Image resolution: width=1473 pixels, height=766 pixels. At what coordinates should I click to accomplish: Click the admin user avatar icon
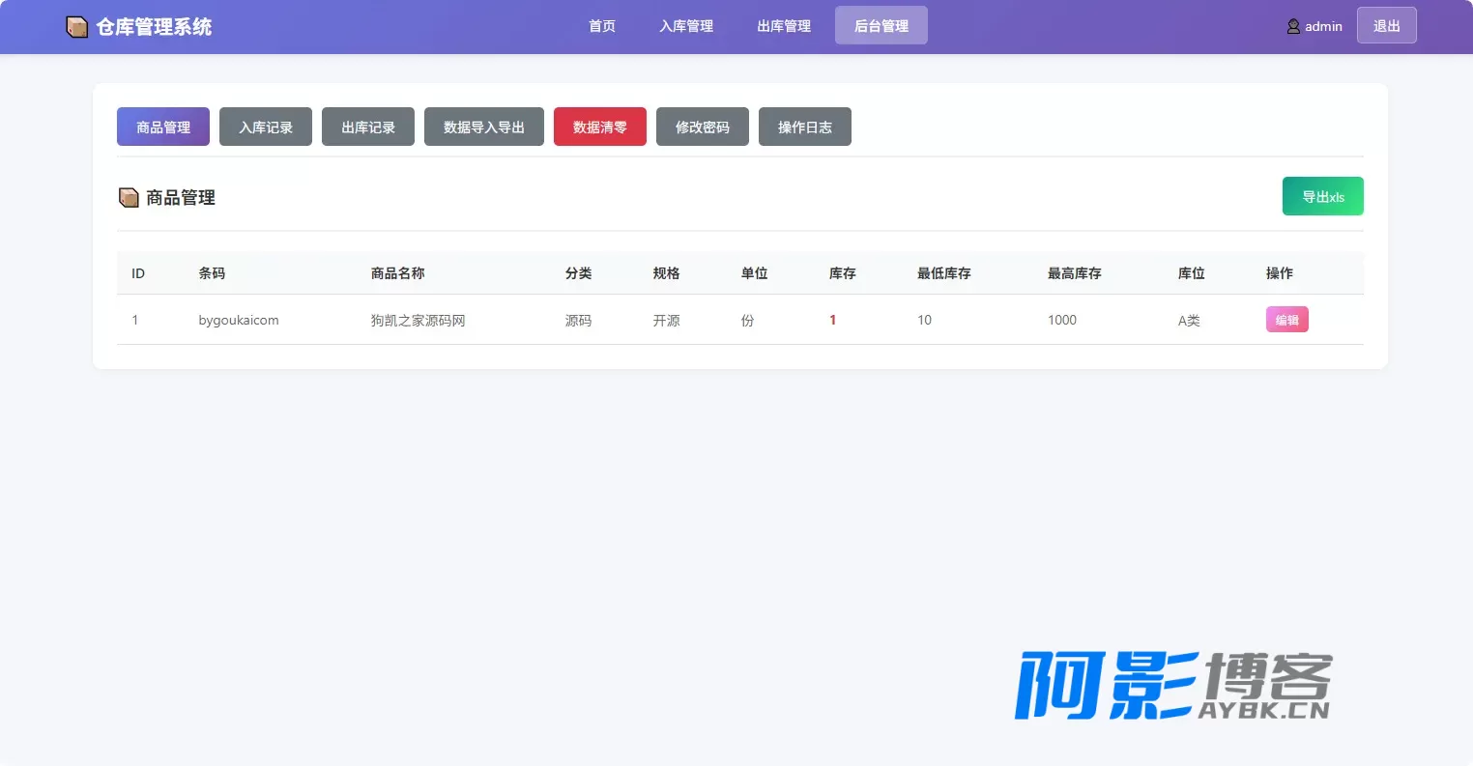pos(1293,26)
